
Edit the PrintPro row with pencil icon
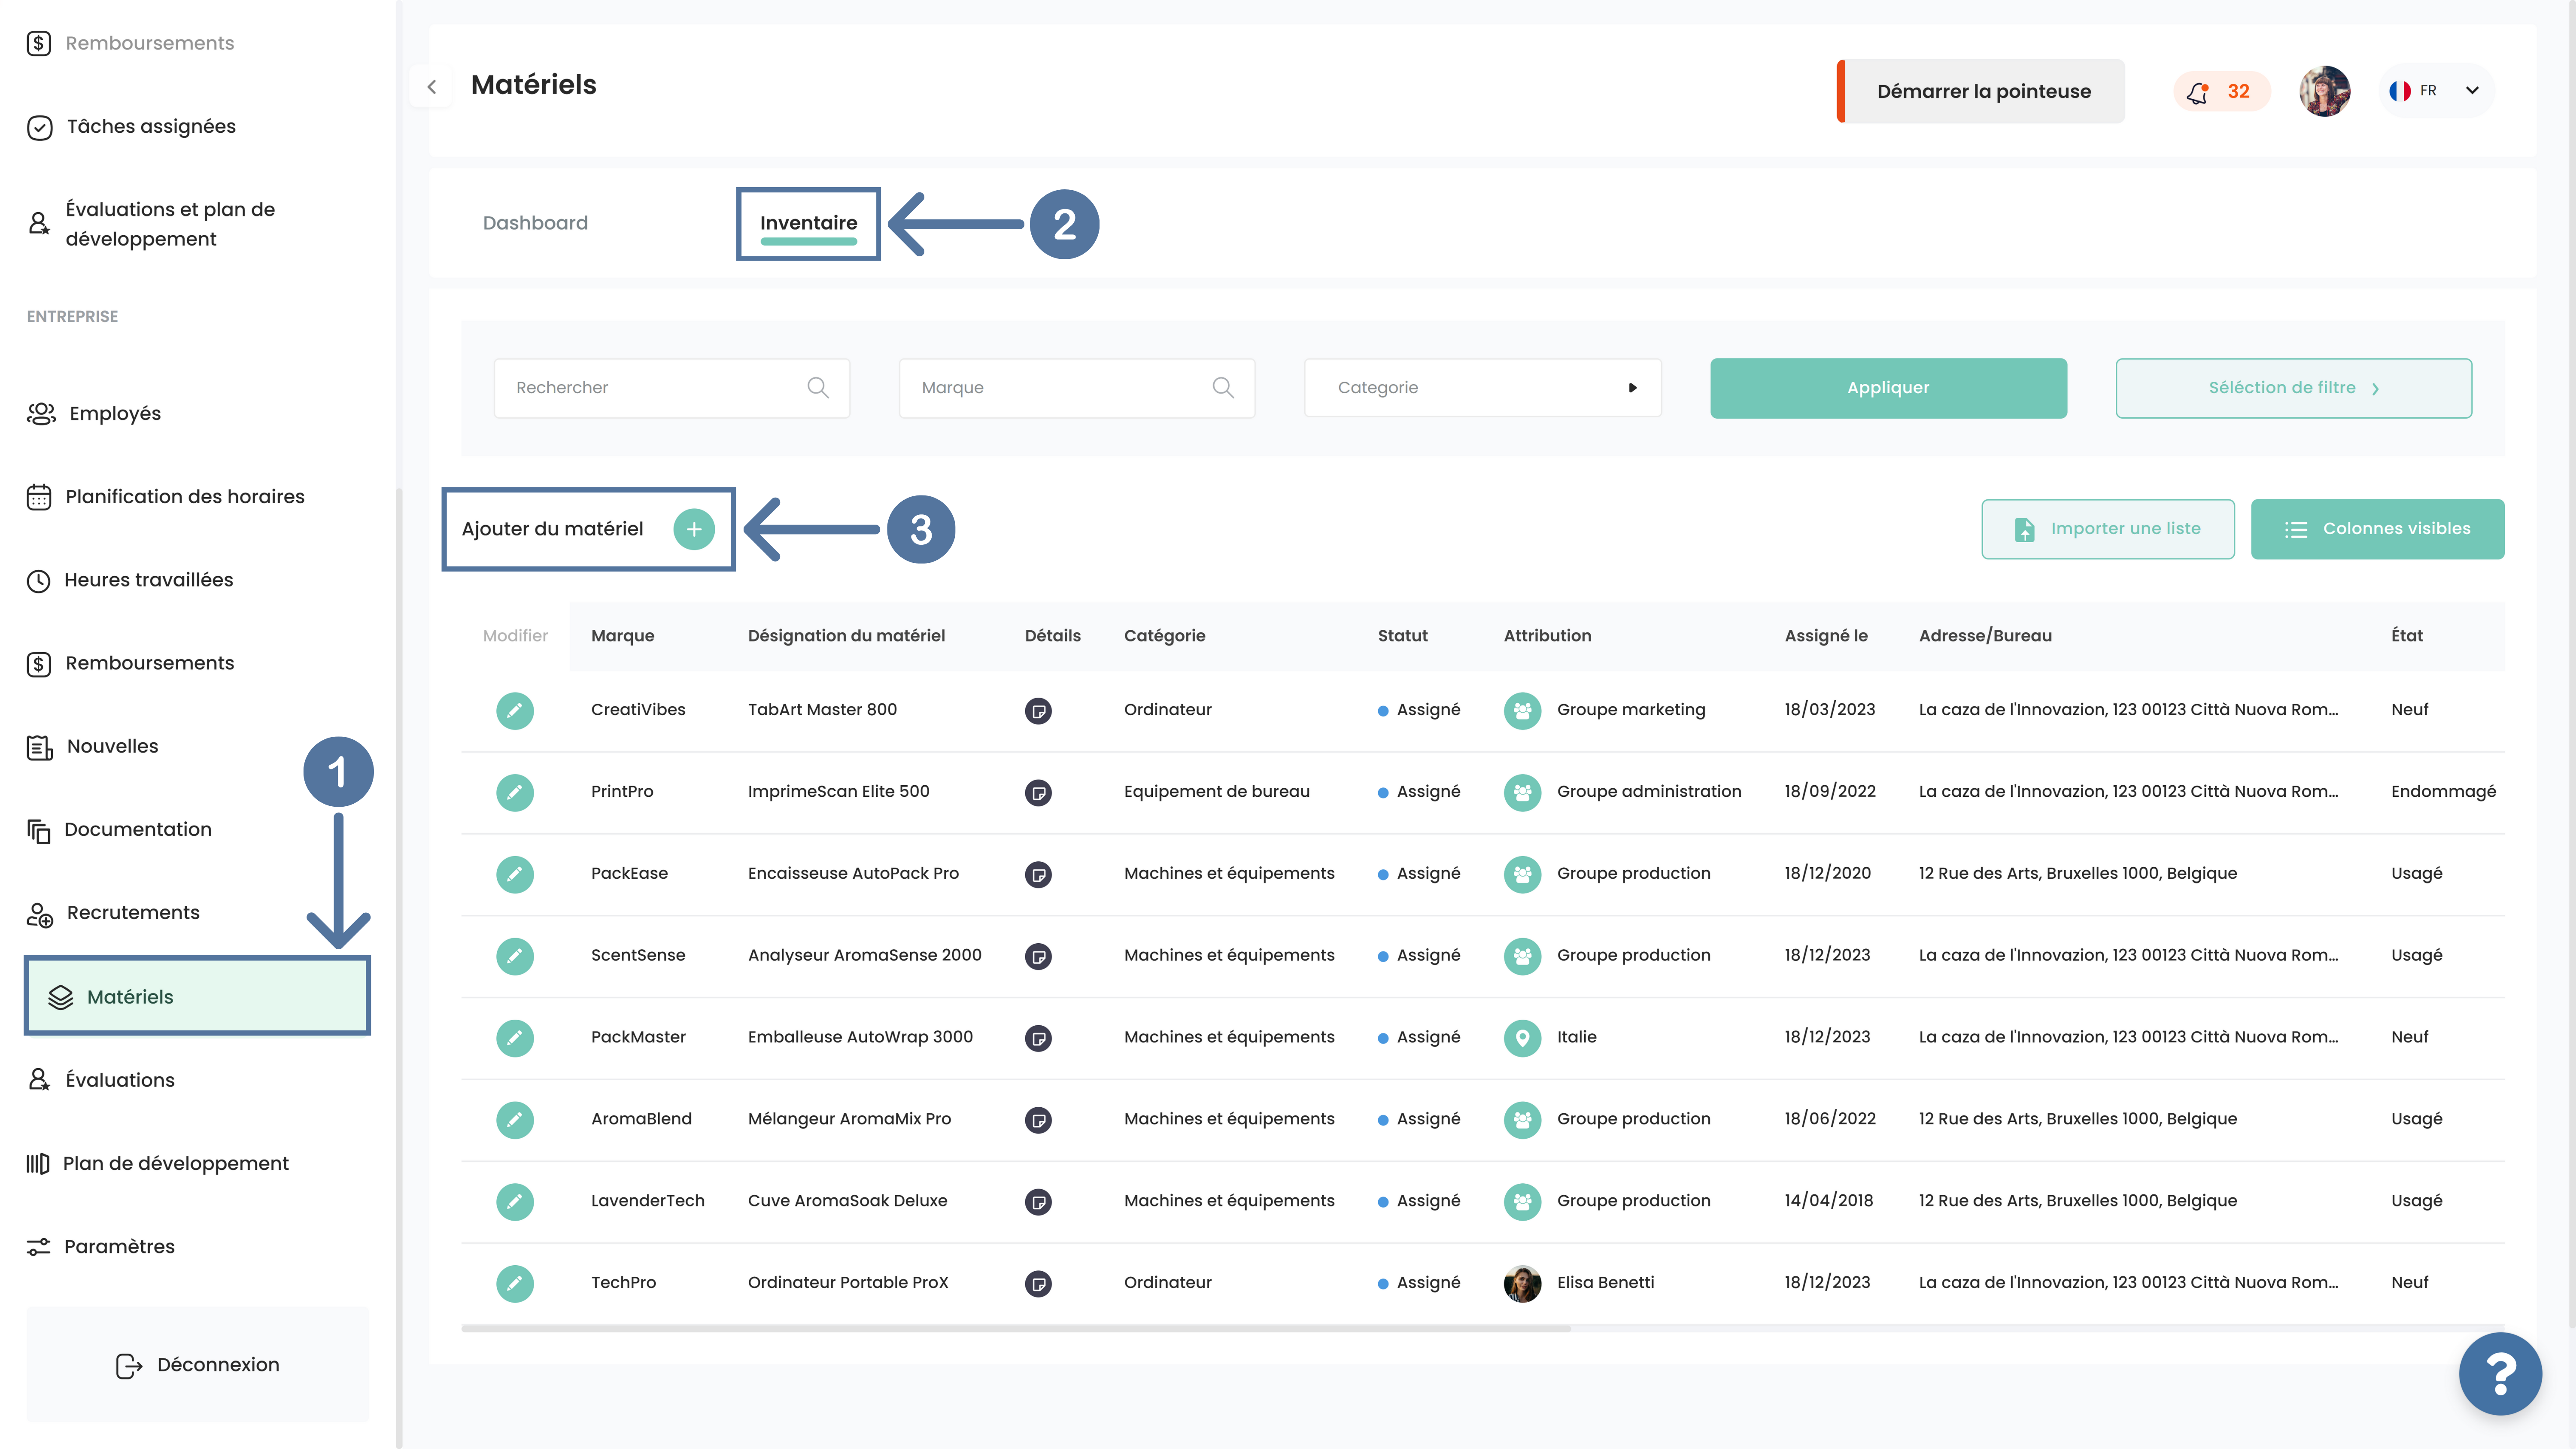(515, 792)
